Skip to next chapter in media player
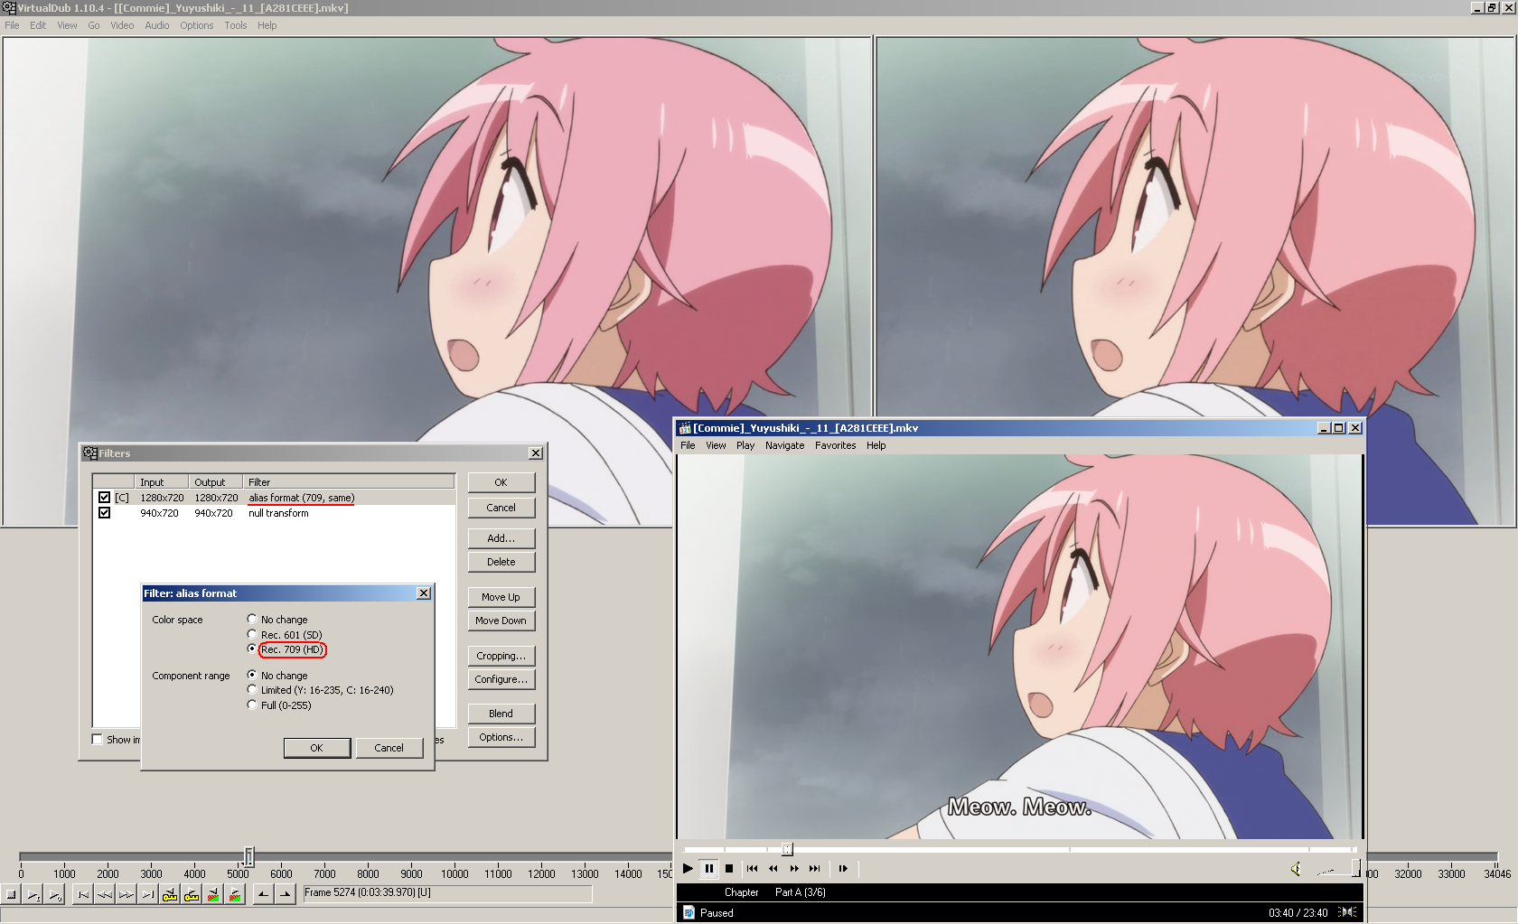The width and height of the screenshot is (1518, 924). click(815, 869)
